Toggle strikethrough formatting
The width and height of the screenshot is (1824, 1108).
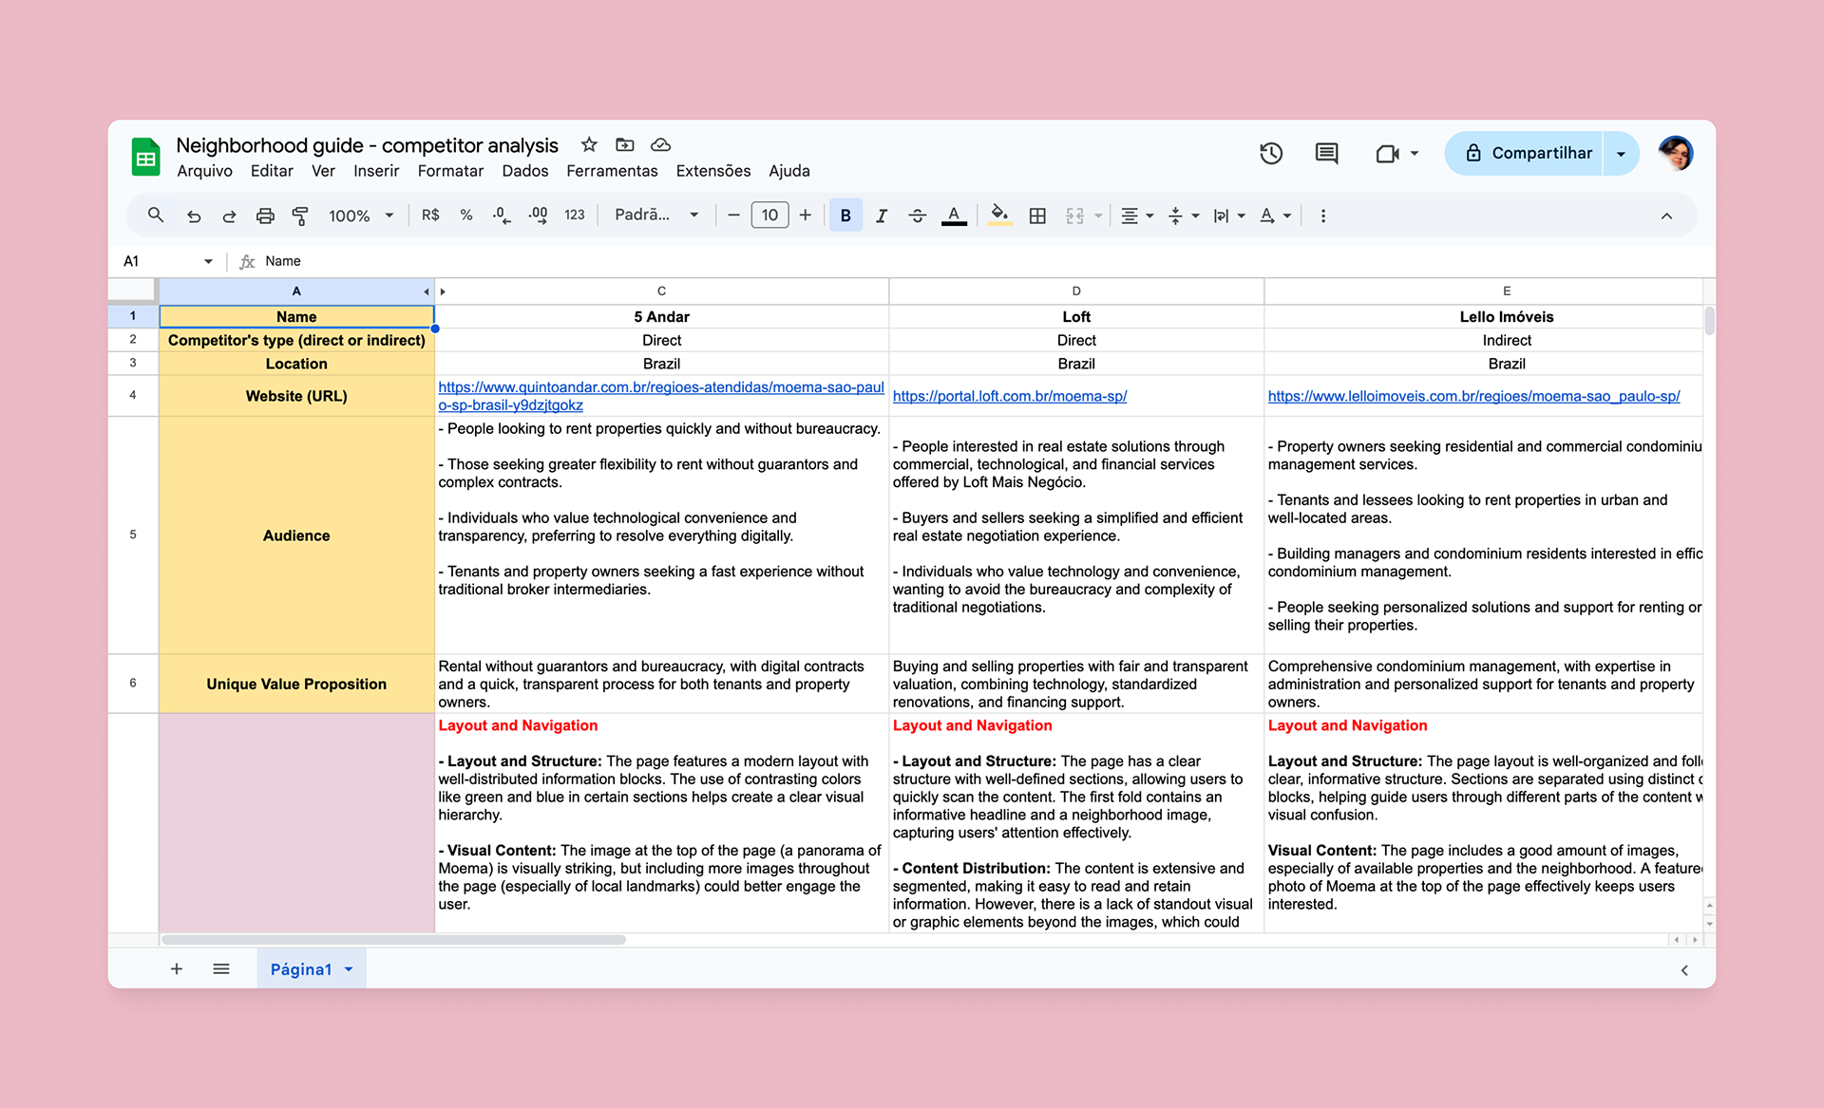pos(917,216)
